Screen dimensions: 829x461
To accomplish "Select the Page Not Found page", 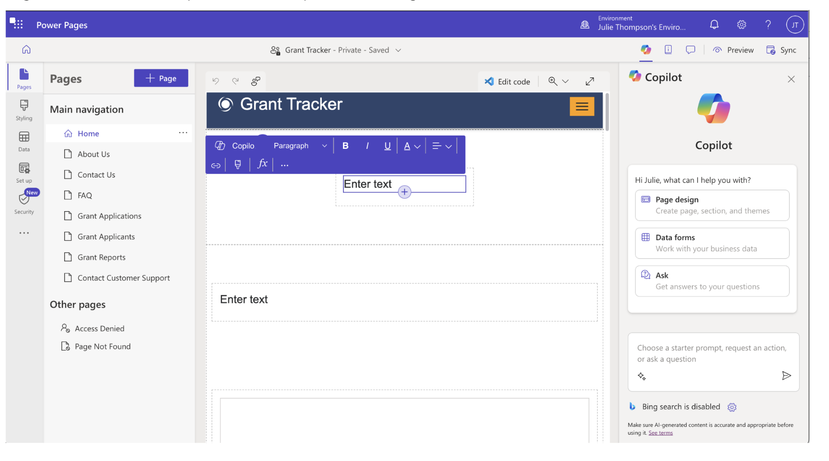I will [102, 347].
